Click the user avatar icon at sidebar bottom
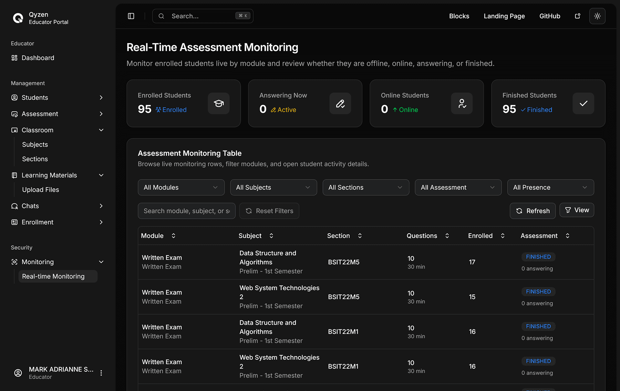 point(18,373)
